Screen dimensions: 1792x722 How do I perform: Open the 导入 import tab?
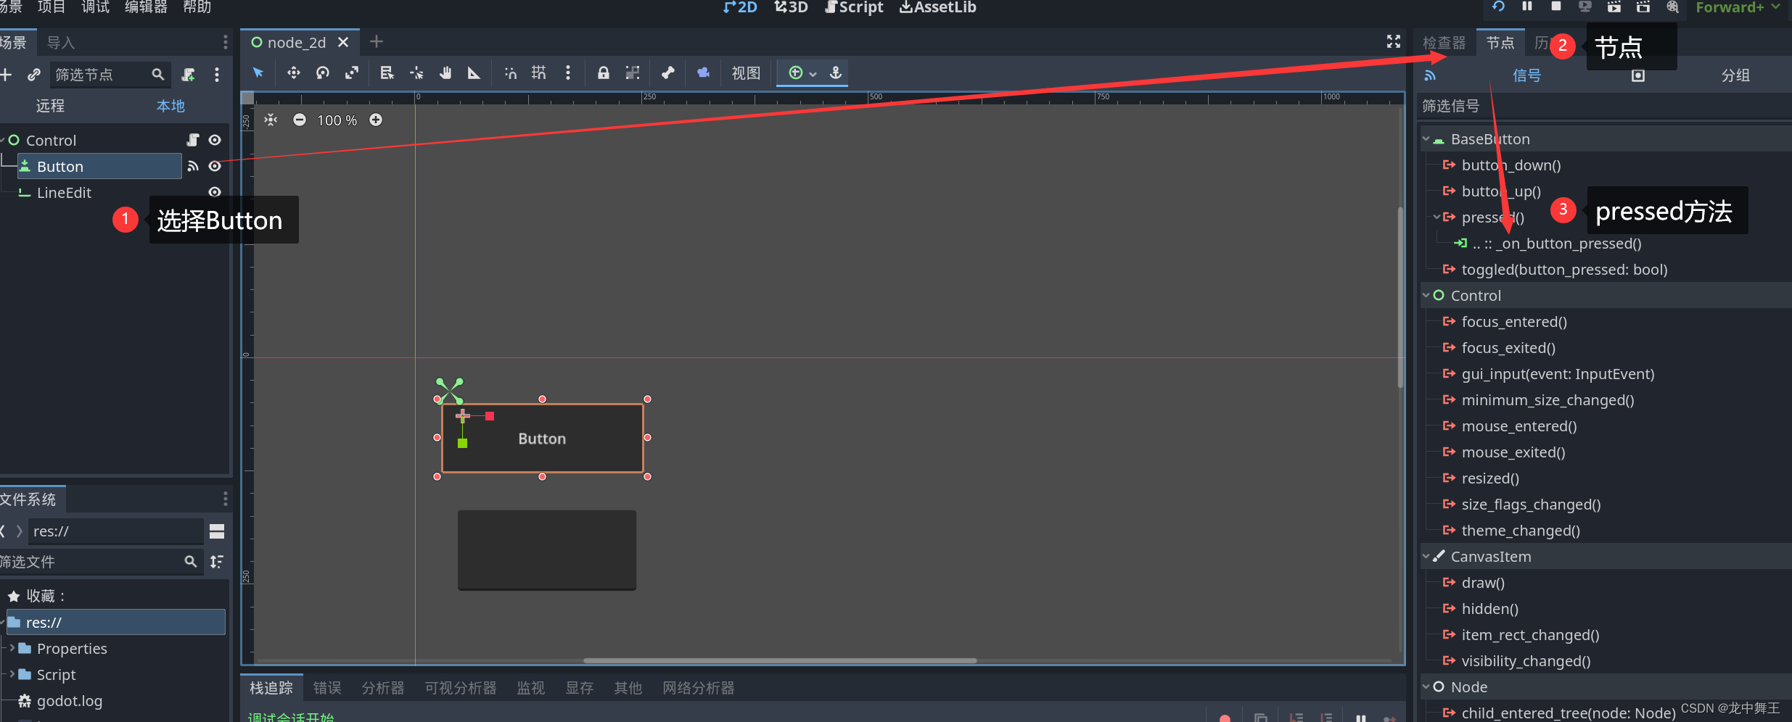pos(61,43)
